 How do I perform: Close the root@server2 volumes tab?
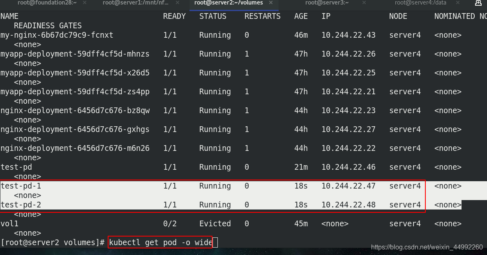click(271, 3)
